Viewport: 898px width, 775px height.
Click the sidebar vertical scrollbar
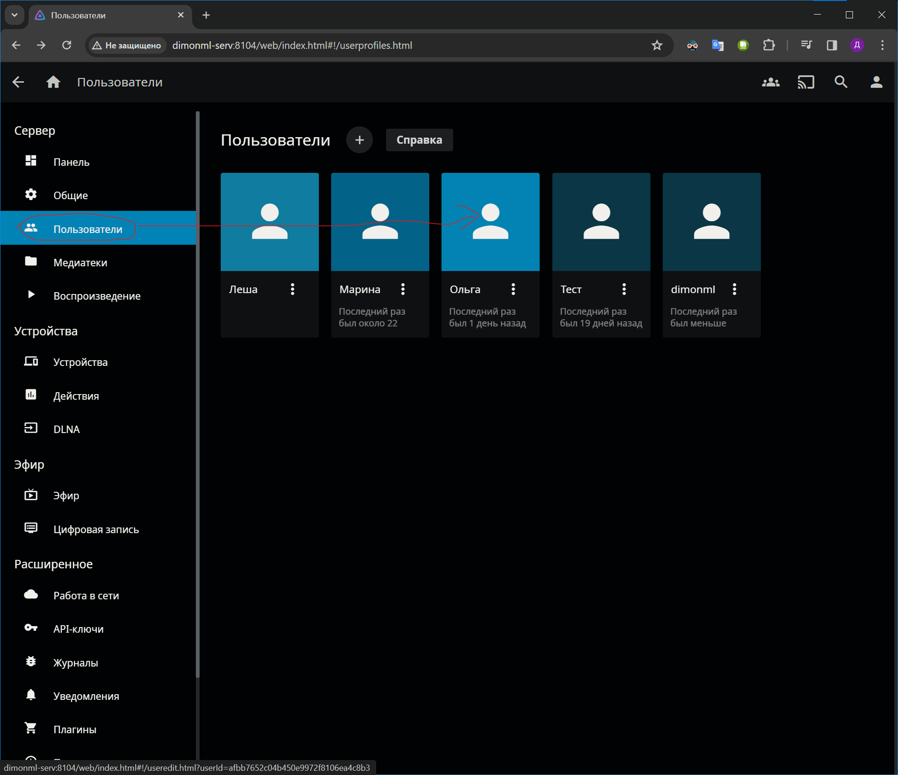198,395
